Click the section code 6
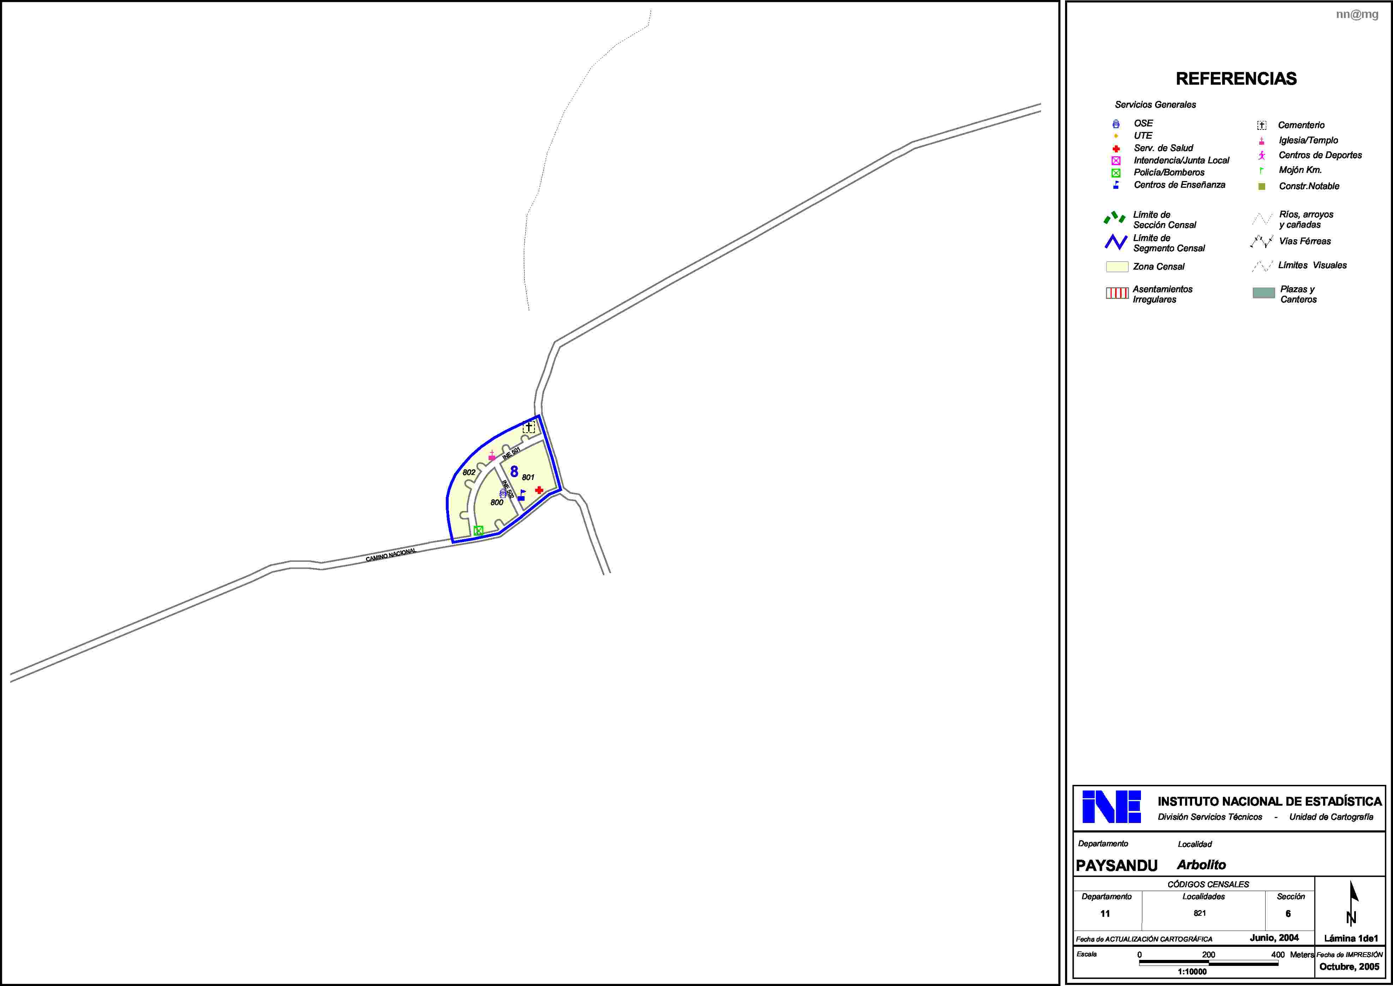The width and height of the screenshot is (1393, 986). pyautogui.click(x=1288, y=914)
